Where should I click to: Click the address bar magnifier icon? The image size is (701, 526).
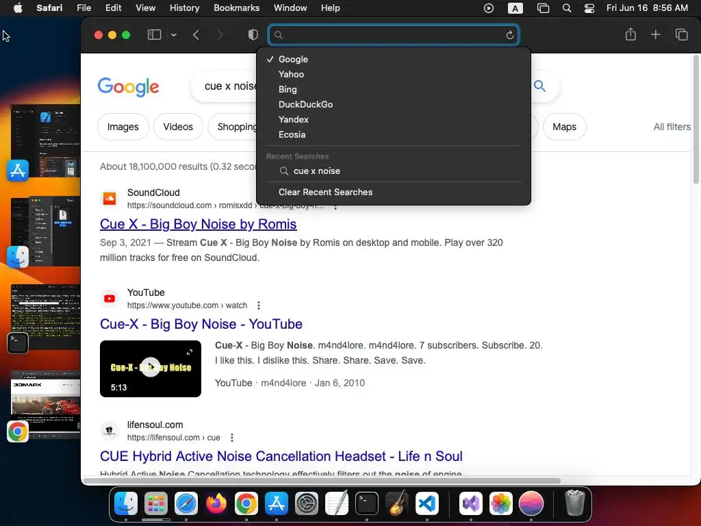278,35
